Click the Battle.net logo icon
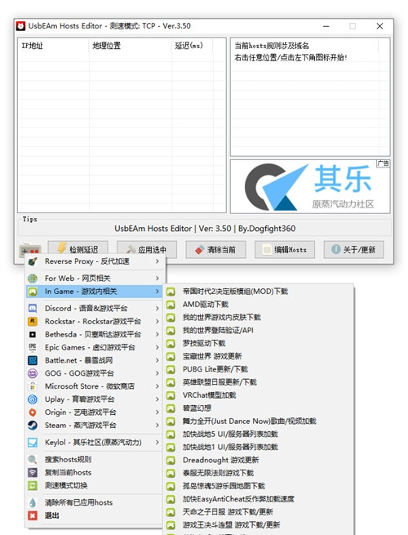 coord(33,360)
